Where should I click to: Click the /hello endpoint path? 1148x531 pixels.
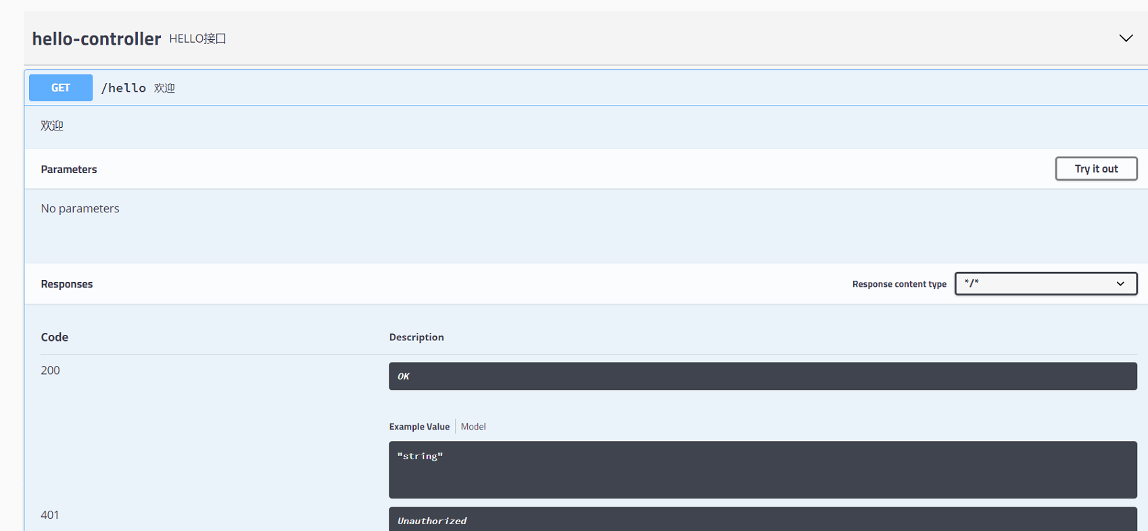(124, 88)
